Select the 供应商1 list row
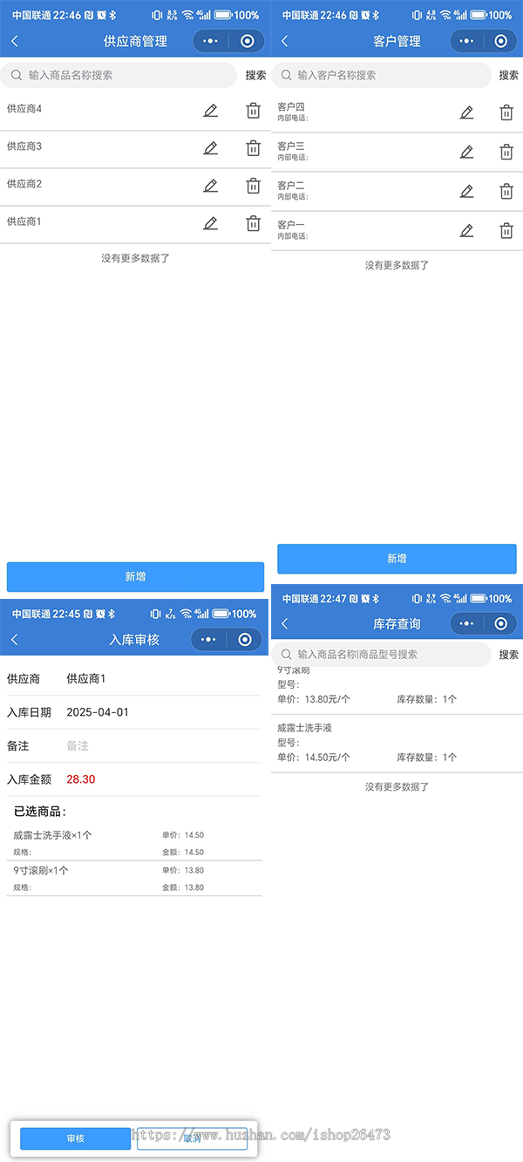 click(135, 224)
